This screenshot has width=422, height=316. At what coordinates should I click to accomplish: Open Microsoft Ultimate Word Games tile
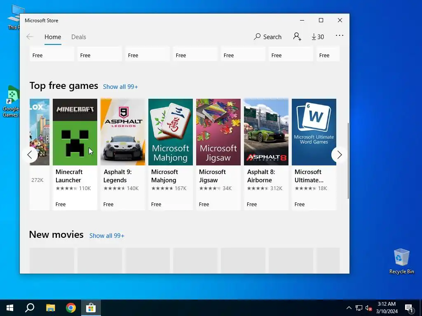pyautogui.click(x=314, y=154)
